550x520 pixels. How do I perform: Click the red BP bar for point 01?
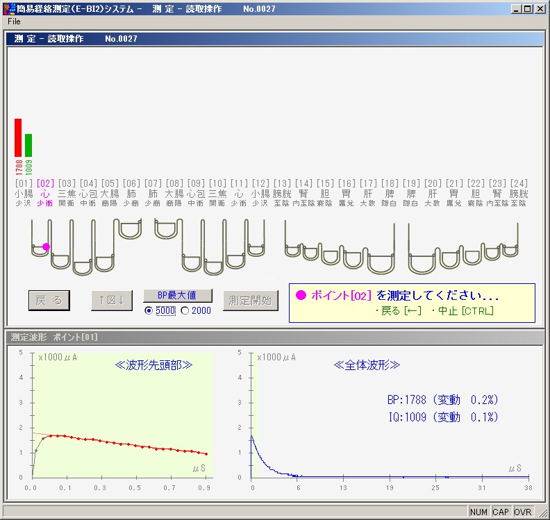coord(18,137)
